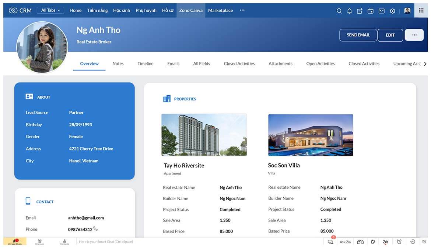Open the Soc Son Villa property image
The height and width of the screenshot is (248, 431).
(x=311, y=135)
